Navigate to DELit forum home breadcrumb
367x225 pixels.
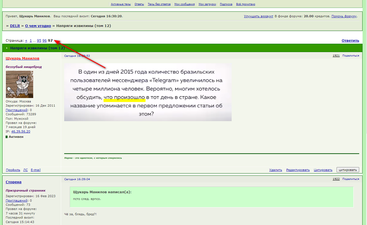15,26
